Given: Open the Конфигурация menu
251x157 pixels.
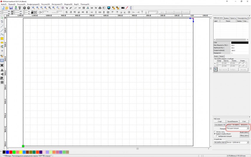Looking at the screenshot, I should (x=33, y=4).
